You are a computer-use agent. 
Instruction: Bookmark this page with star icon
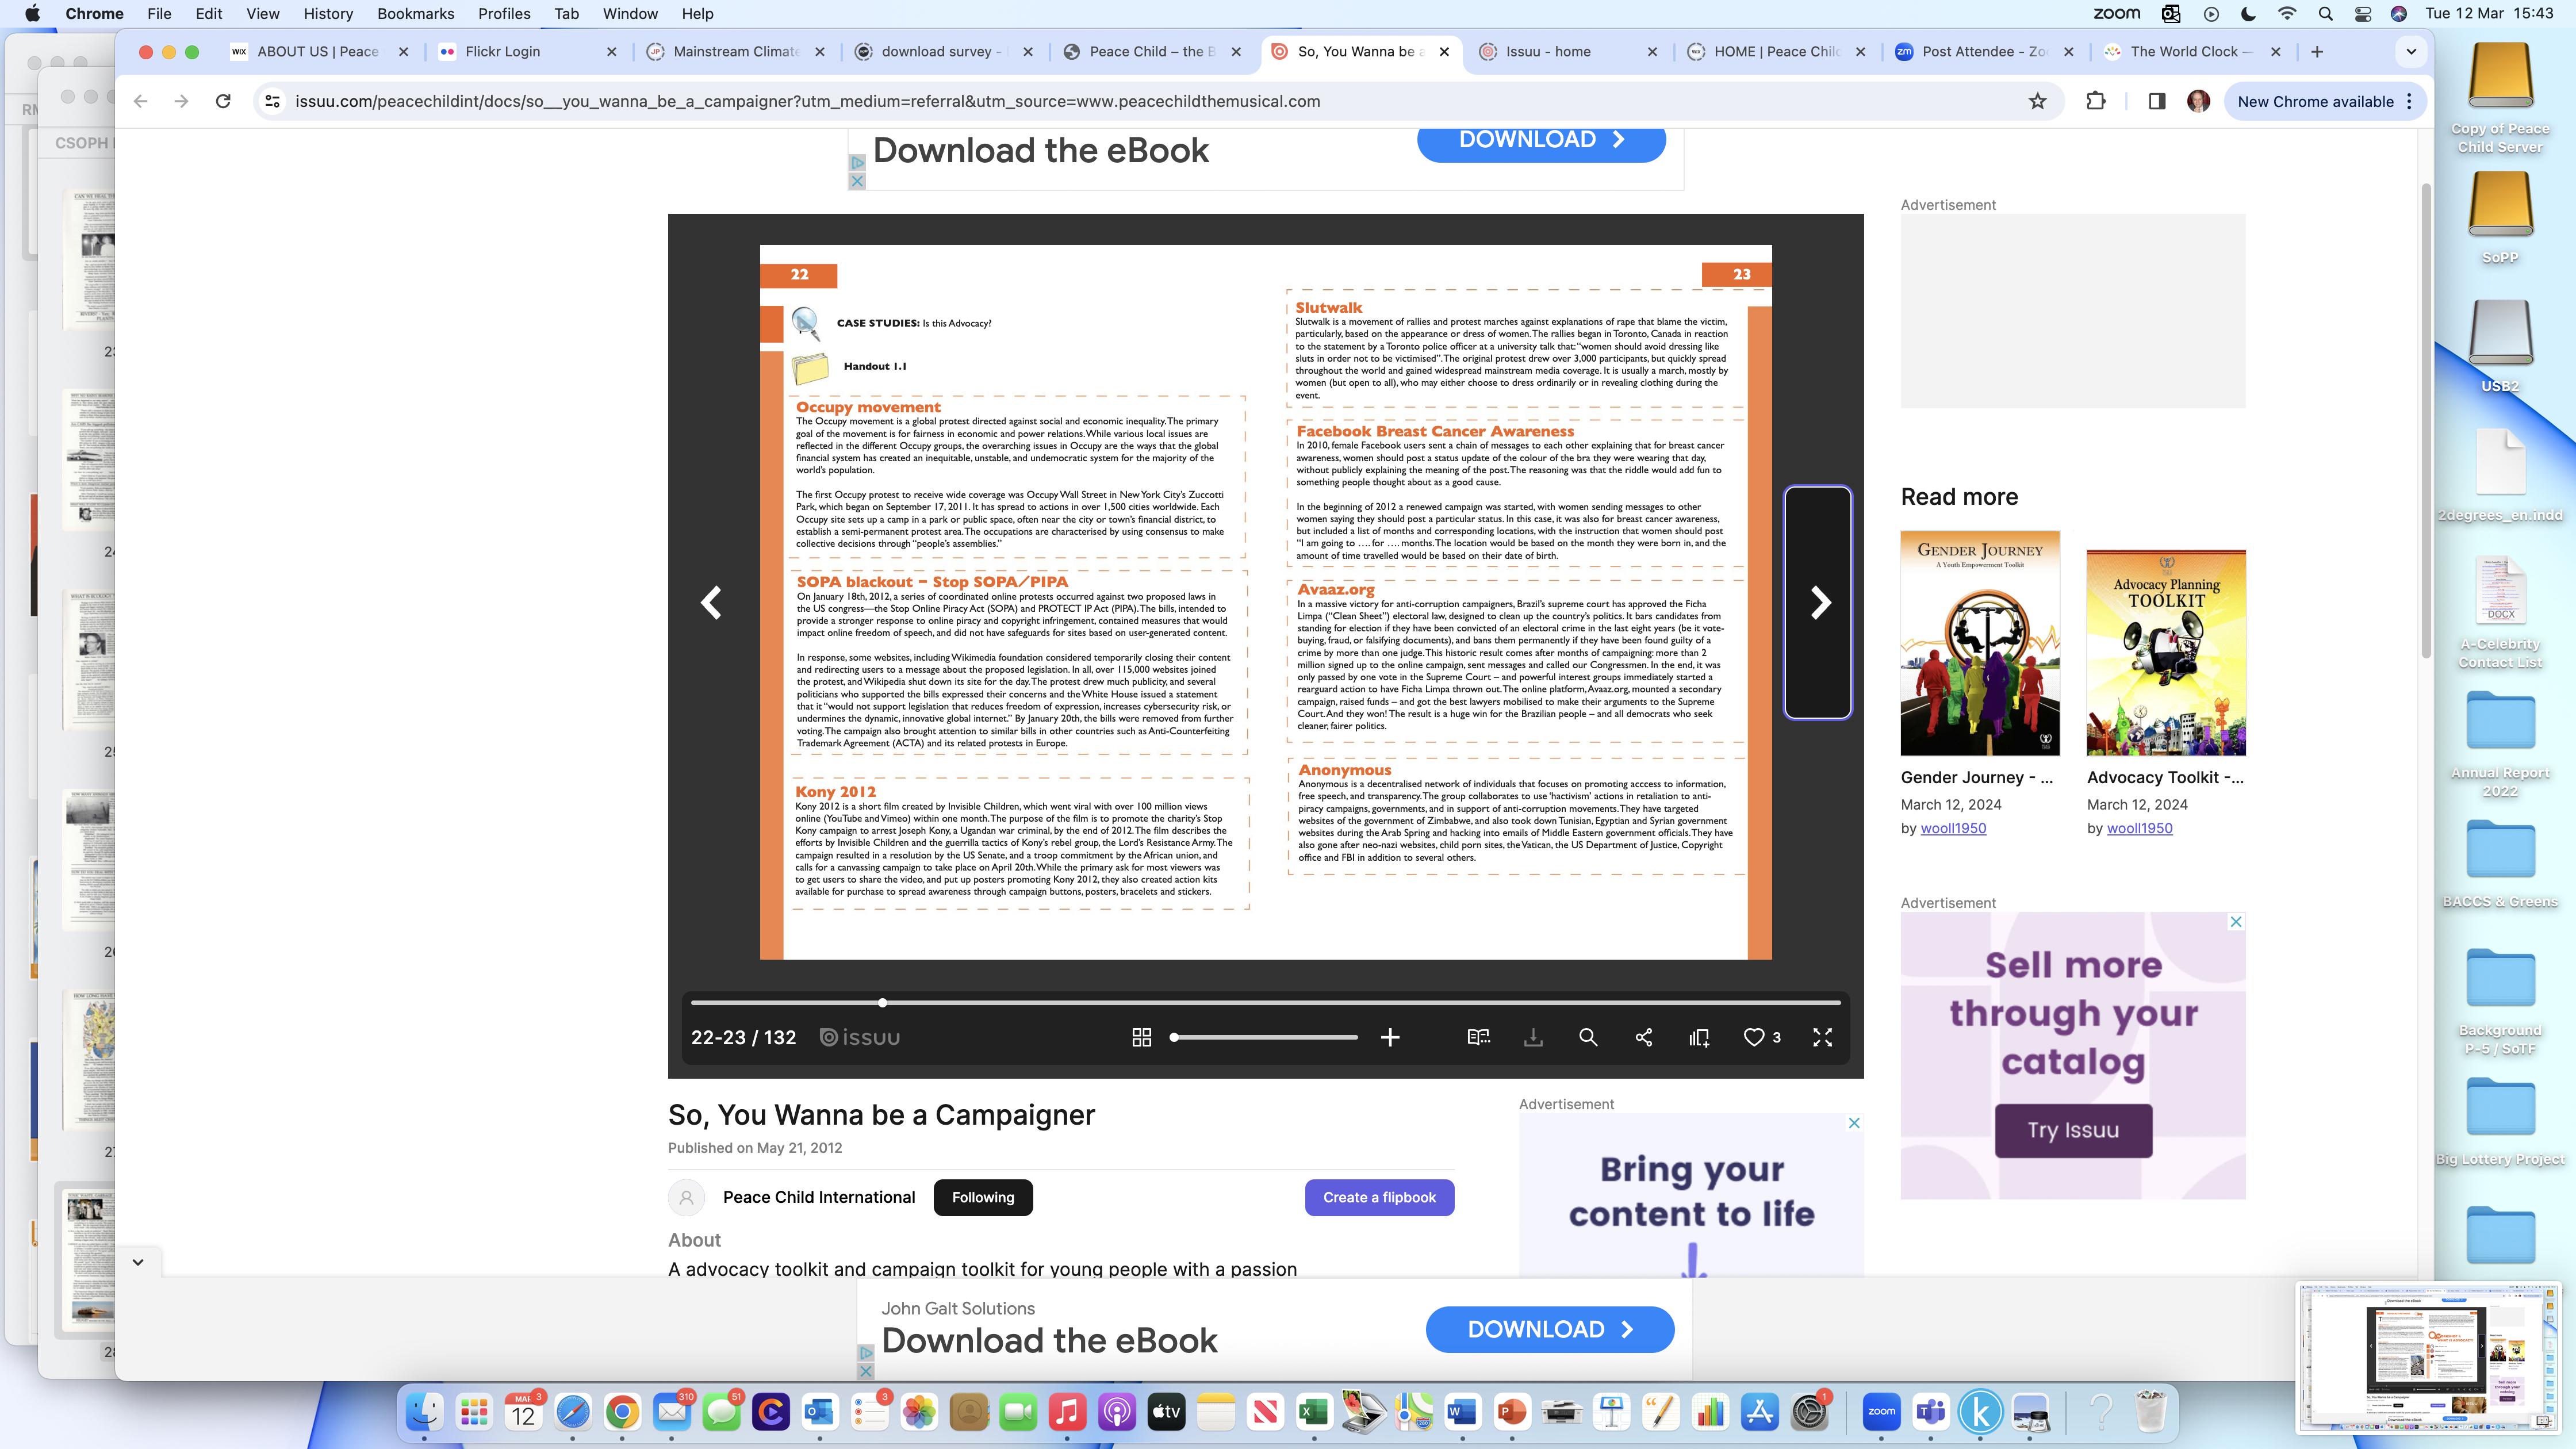coord(2037,101)
